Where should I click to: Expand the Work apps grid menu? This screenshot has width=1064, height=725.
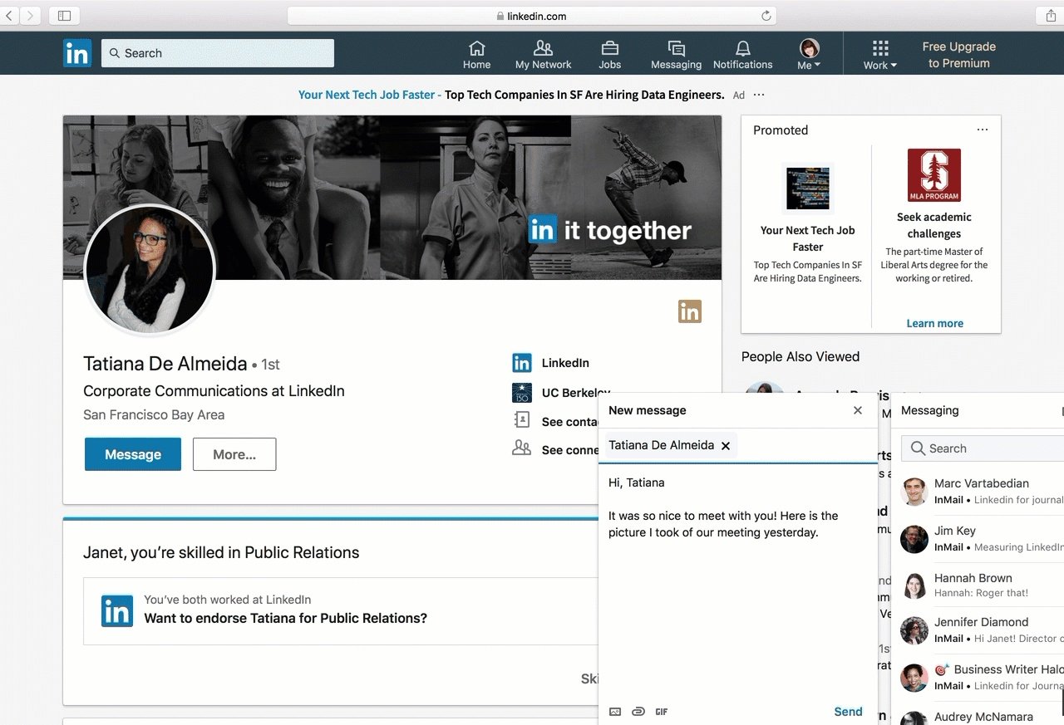tap(880, 55)
